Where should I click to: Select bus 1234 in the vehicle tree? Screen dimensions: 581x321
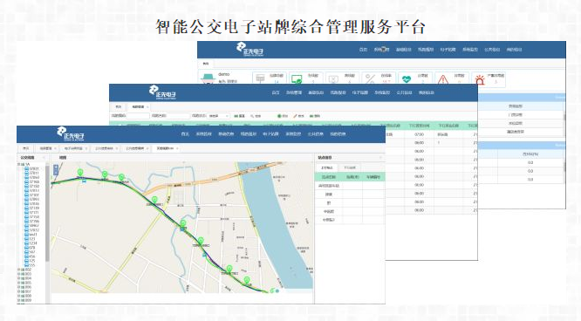point(31,243)
